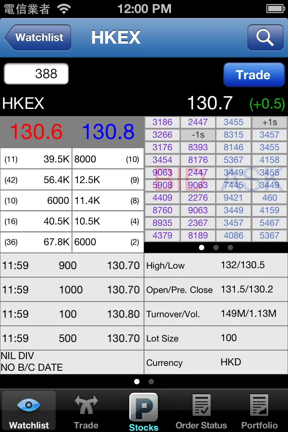Go back to Watchlist via header button
The height and width of the screenshot is (432, 288).
38,37
